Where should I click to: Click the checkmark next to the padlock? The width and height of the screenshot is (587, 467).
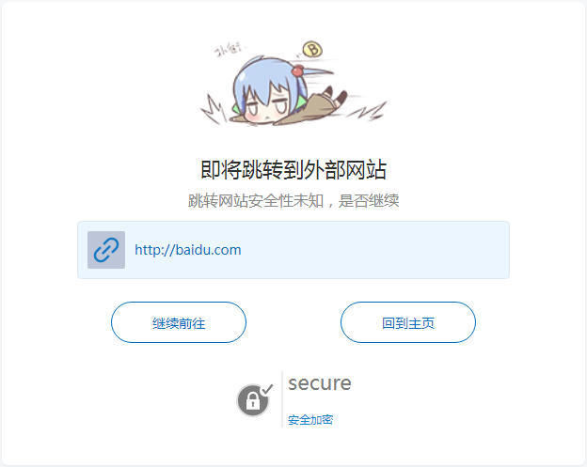tap(267, 390)
